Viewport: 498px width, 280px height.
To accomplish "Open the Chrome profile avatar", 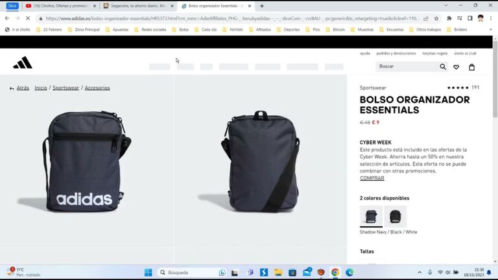I will click(x=480, y=18).
